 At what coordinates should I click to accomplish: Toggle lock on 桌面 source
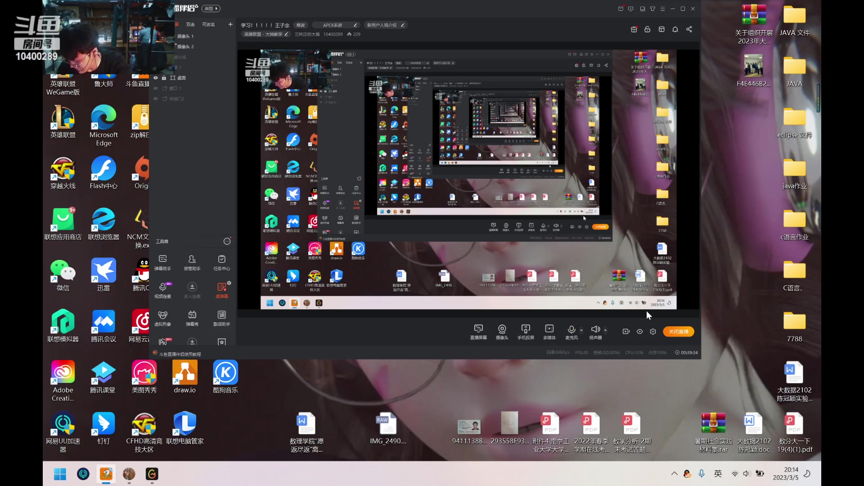[x=164, y=78]
